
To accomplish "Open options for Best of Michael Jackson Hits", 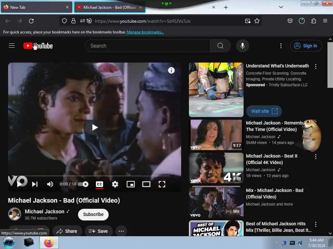I will [x=316, y=224].
